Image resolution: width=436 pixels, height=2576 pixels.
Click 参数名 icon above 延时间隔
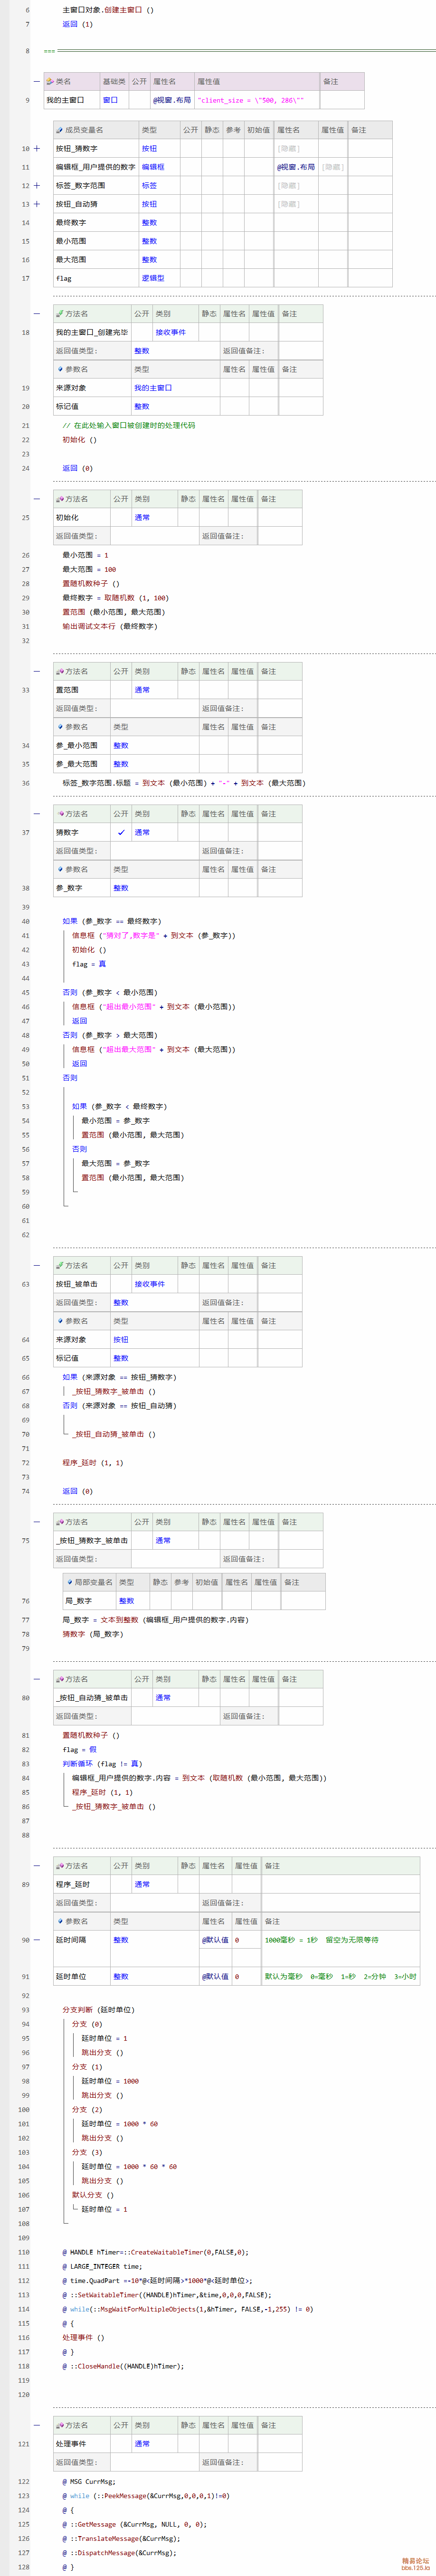pyautogui.click(x=60, y=1921)
